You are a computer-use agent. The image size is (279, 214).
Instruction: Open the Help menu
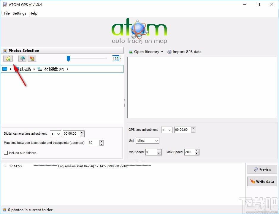pos(33,13)
